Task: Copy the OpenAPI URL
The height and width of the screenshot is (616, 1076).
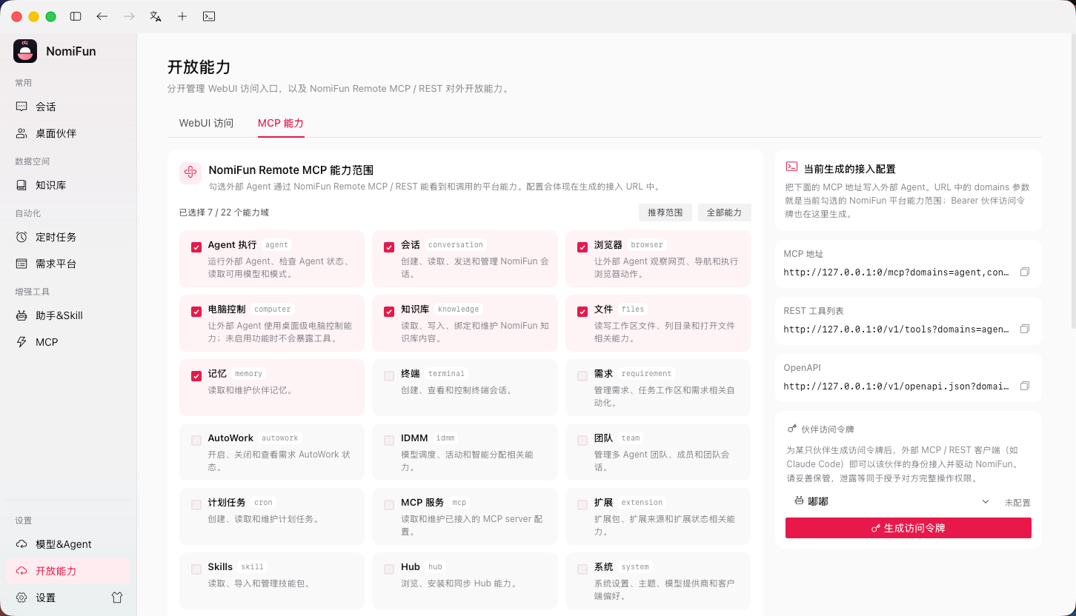Action: [1025, 386]
